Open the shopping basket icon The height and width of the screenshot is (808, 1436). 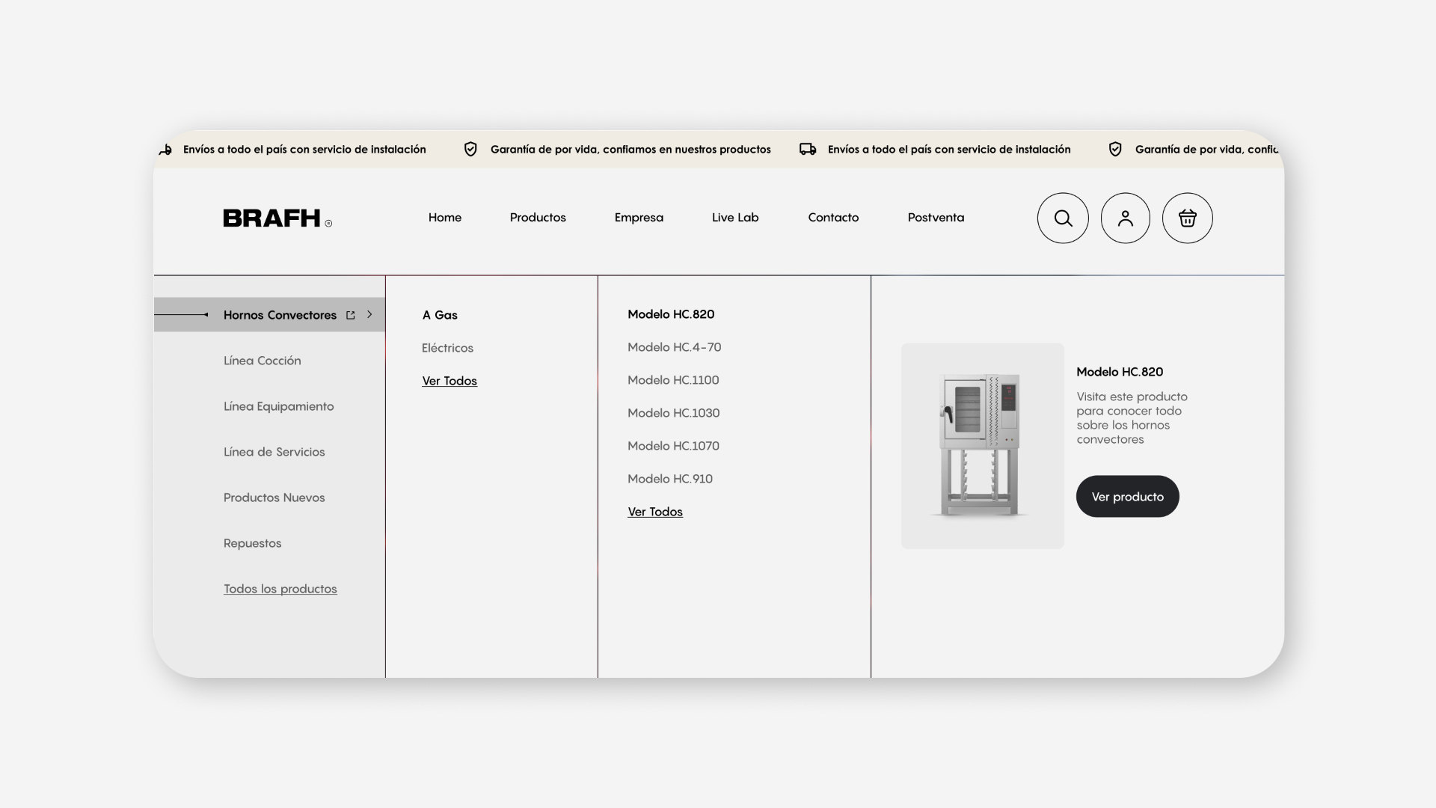point(1187,218)
